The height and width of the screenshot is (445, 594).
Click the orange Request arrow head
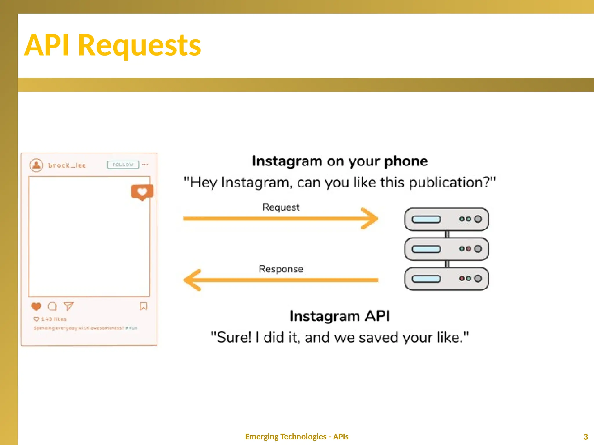point(370,218)
